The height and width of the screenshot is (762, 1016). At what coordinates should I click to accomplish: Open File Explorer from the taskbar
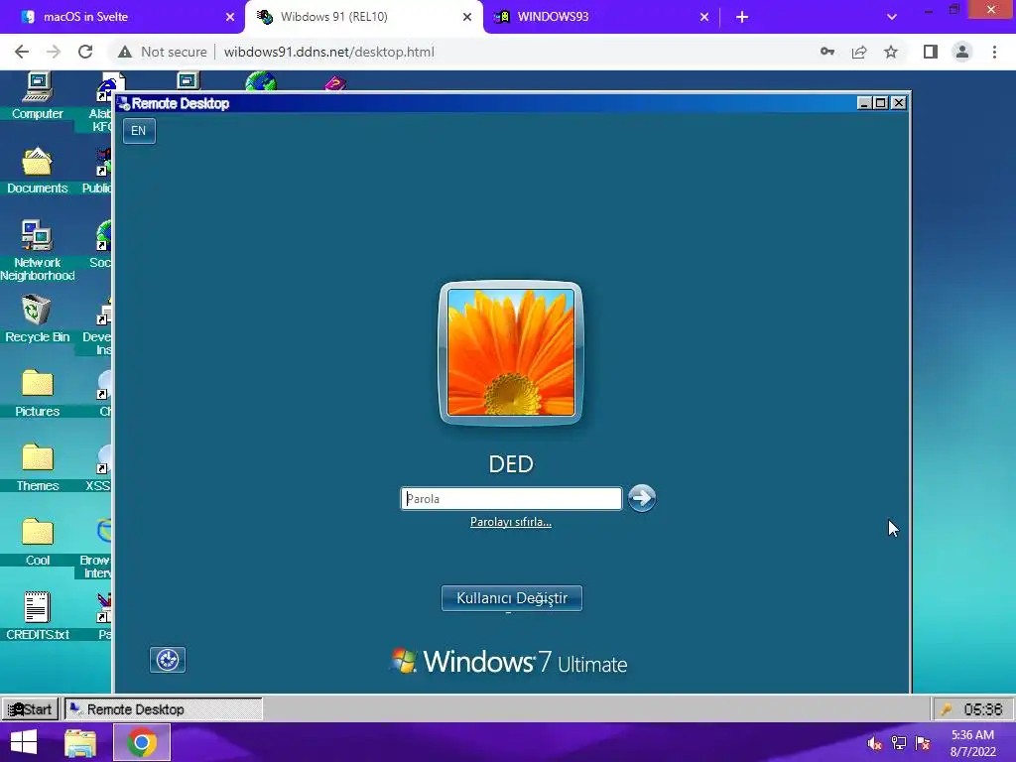(x=80, y=742)
